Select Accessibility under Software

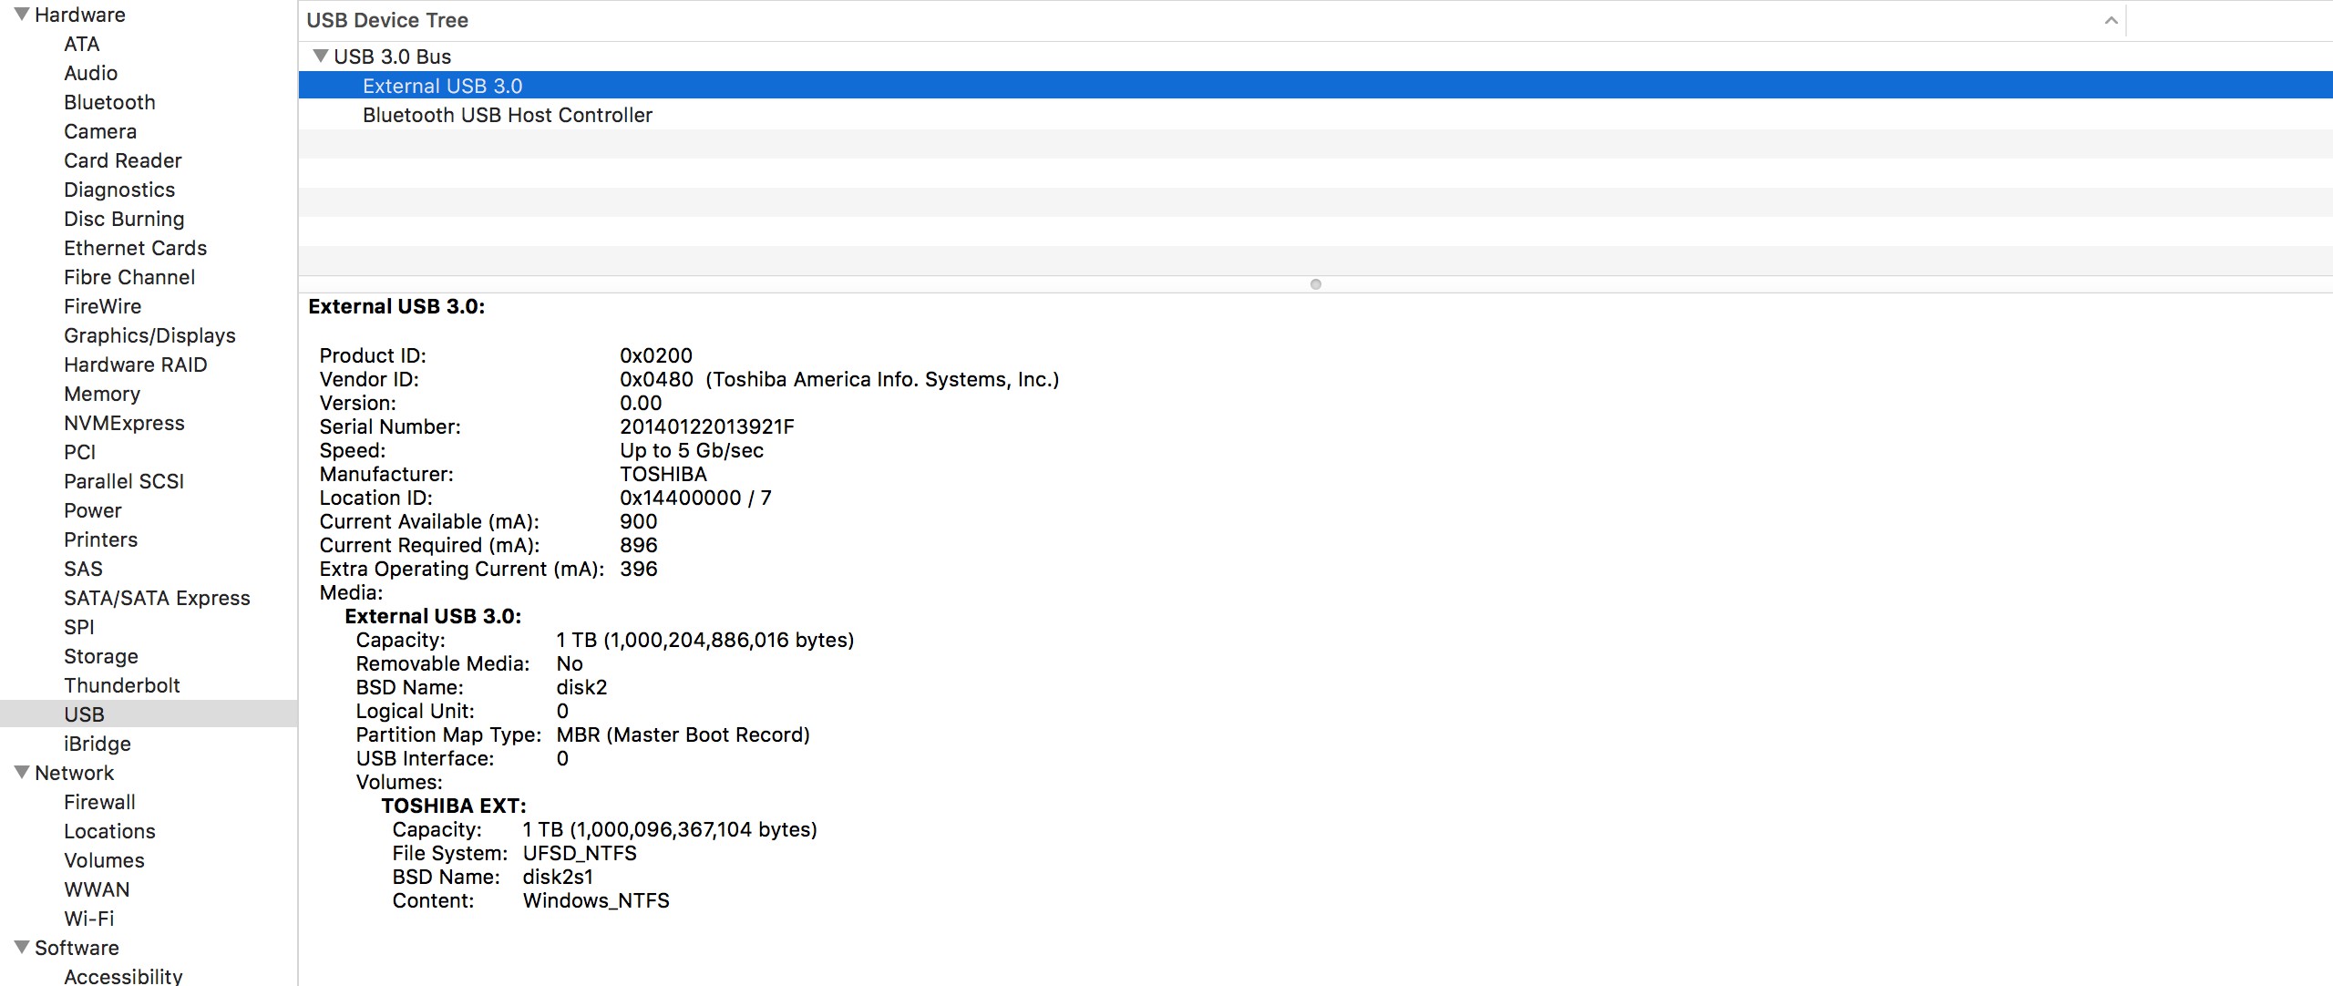[x=123, y=976]
